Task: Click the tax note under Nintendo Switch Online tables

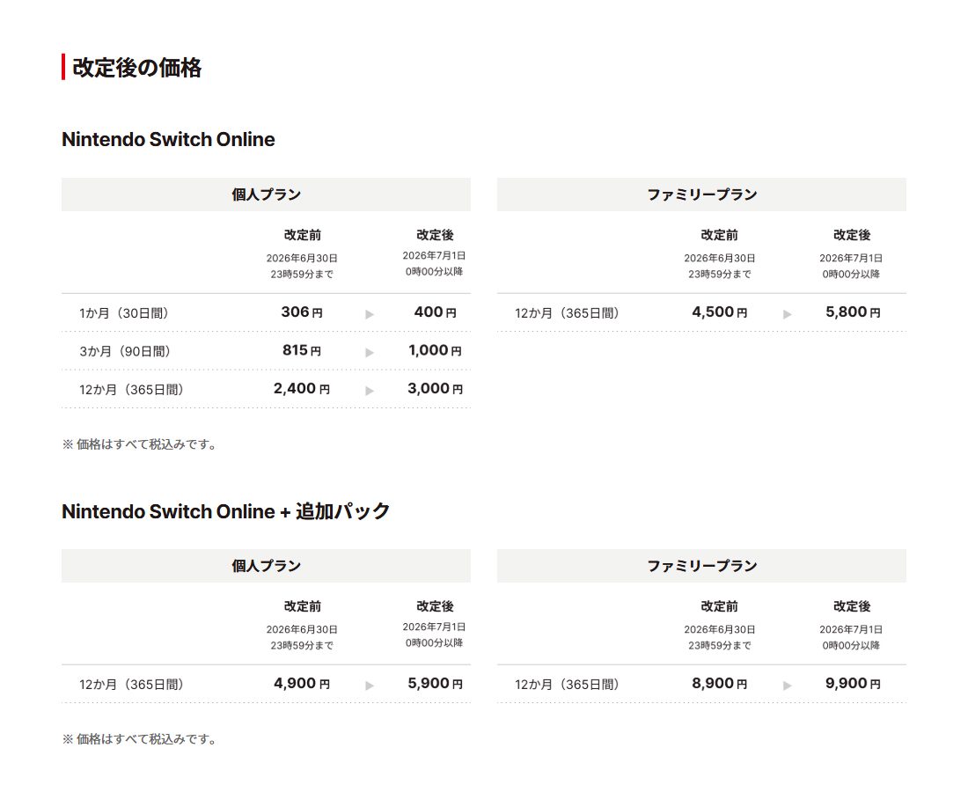Action: point(140,444)
